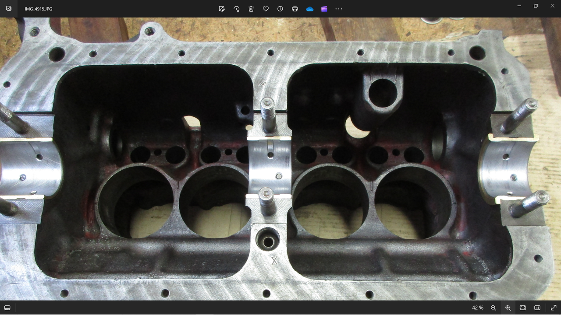The height and width of the screenshot is (315, 561).
Task: Show file info panel
Action: 280,9
